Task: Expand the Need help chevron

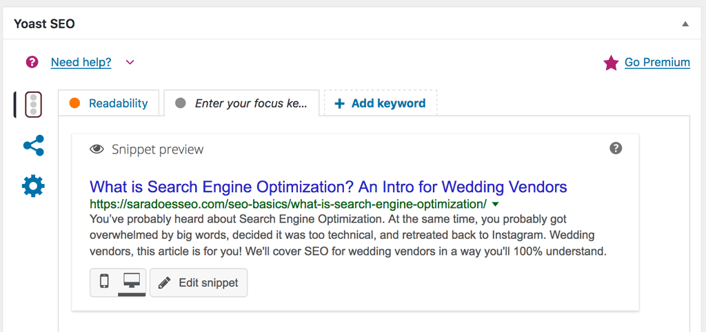Action: tap(130, 62)
